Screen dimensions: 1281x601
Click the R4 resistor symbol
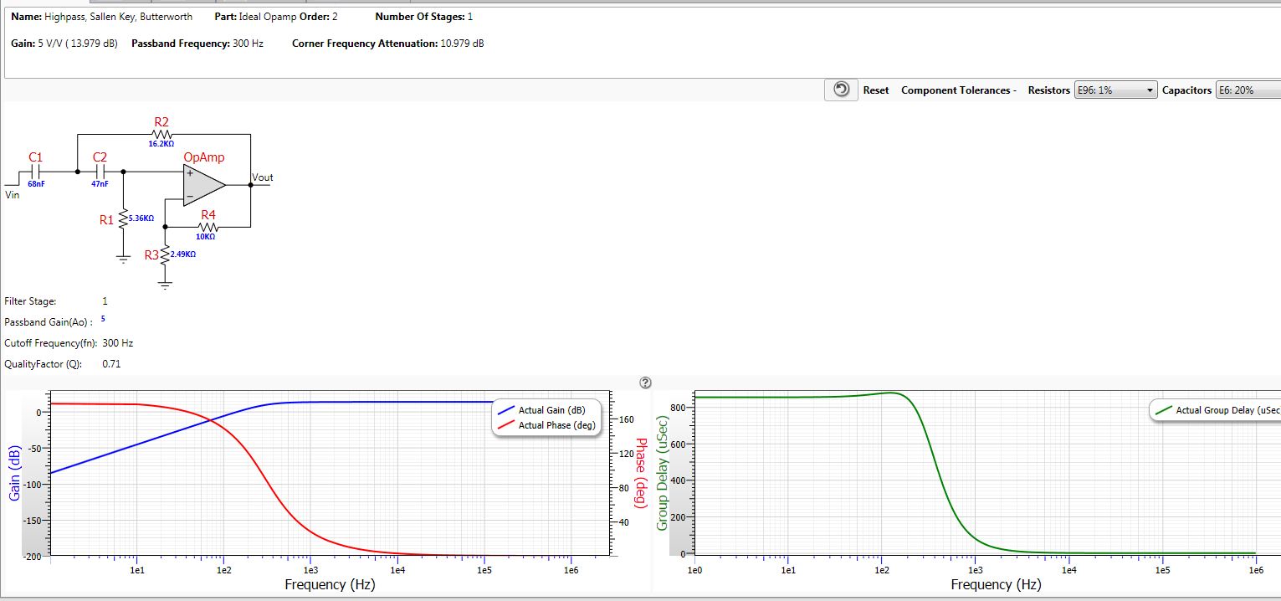pos(208,227)
